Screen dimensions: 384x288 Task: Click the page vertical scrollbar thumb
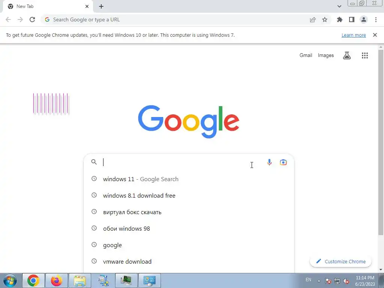(x=381, y=142)
